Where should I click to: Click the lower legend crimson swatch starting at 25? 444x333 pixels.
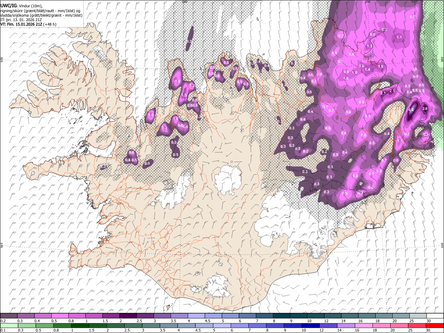(417, 325)
